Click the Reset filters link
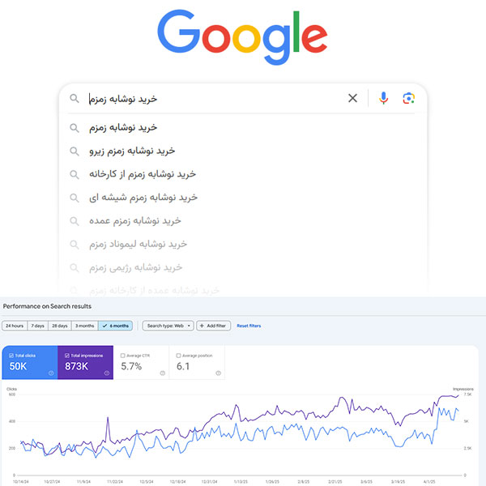 [x=249, y=326]
